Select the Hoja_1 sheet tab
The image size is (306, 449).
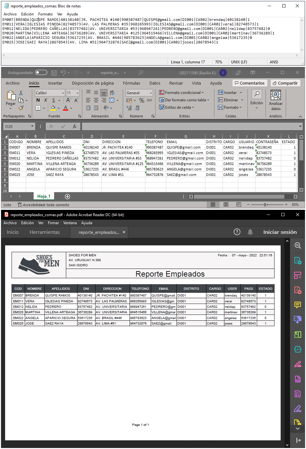click(44, 196)
